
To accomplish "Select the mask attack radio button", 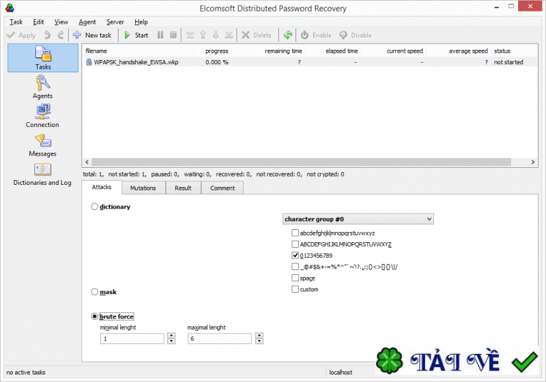I will click(x=94, y=292).
